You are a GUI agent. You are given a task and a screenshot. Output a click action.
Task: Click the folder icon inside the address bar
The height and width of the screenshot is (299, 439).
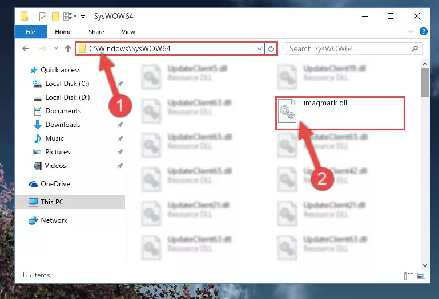82,48
